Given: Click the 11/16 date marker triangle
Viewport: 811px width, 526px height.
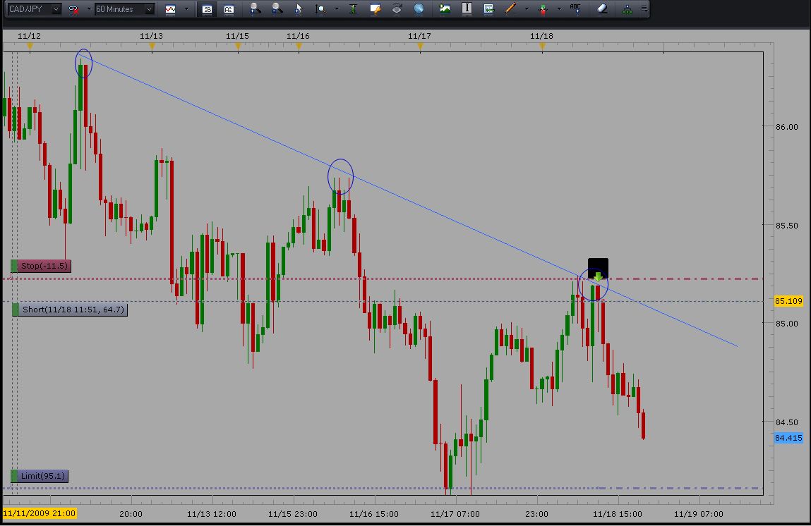Looking at the screenshot, I should [x=299, y=47].
